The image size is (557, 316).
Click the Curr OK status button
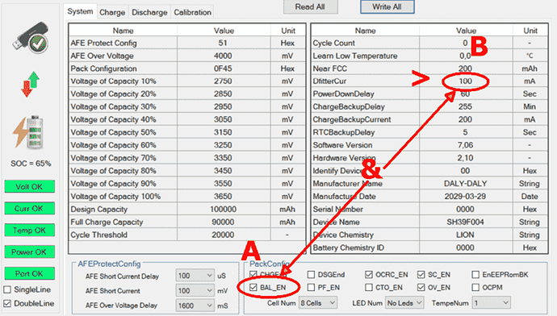point(30,209)
